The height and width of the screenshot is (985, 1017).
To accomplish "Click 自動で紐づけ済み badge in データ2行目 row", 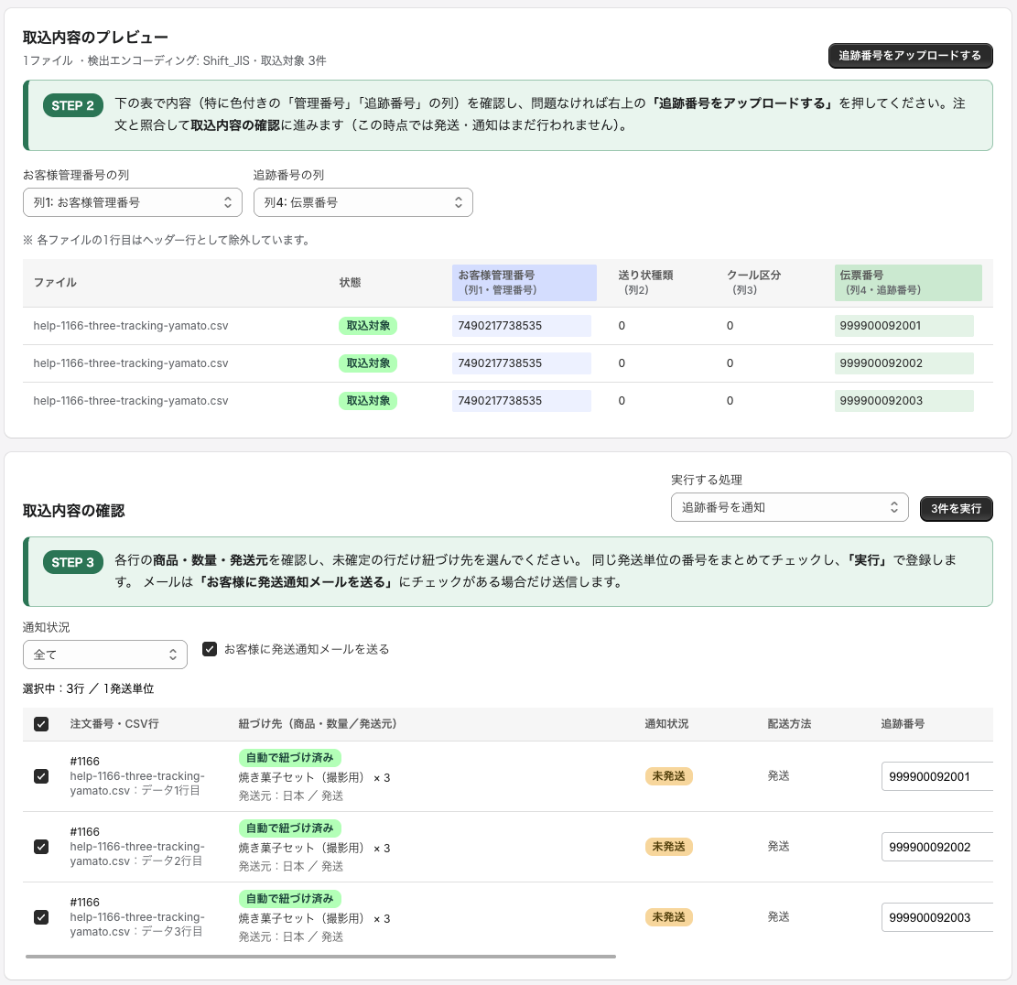I will tap(290, 828).
